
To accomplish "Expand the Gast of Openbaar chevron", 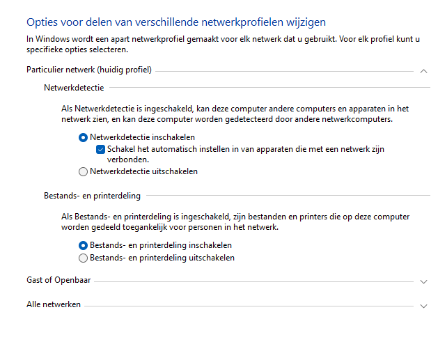I will point(423,281).
